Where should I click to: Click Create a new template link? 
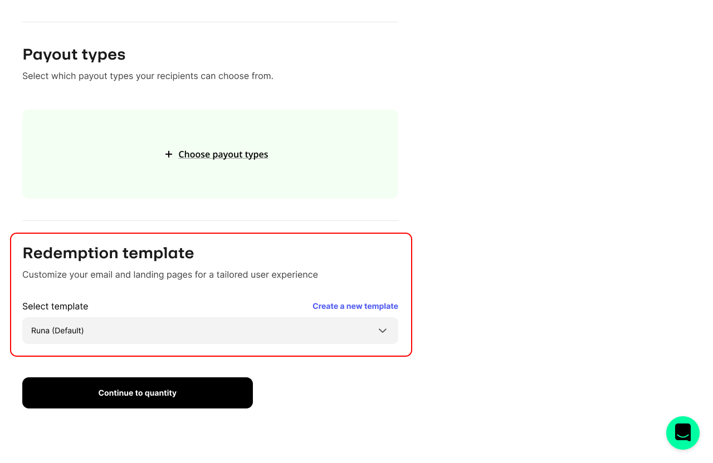[355, 306]
